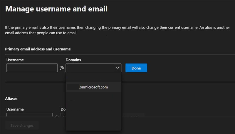
Task: Click the Save changes button
Action: pos(22,125)
